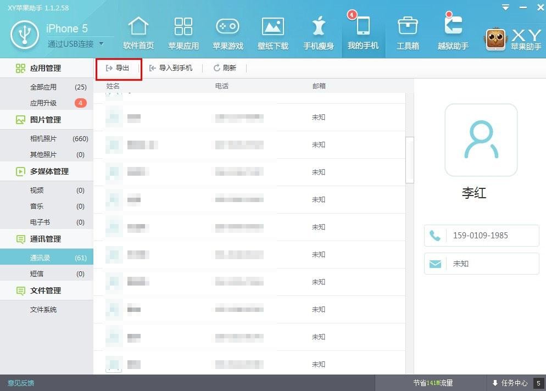The width and height of the screenshot is (546, 391).
Task: Click the orange 4 upgrade badge
Action: [80, 103]
